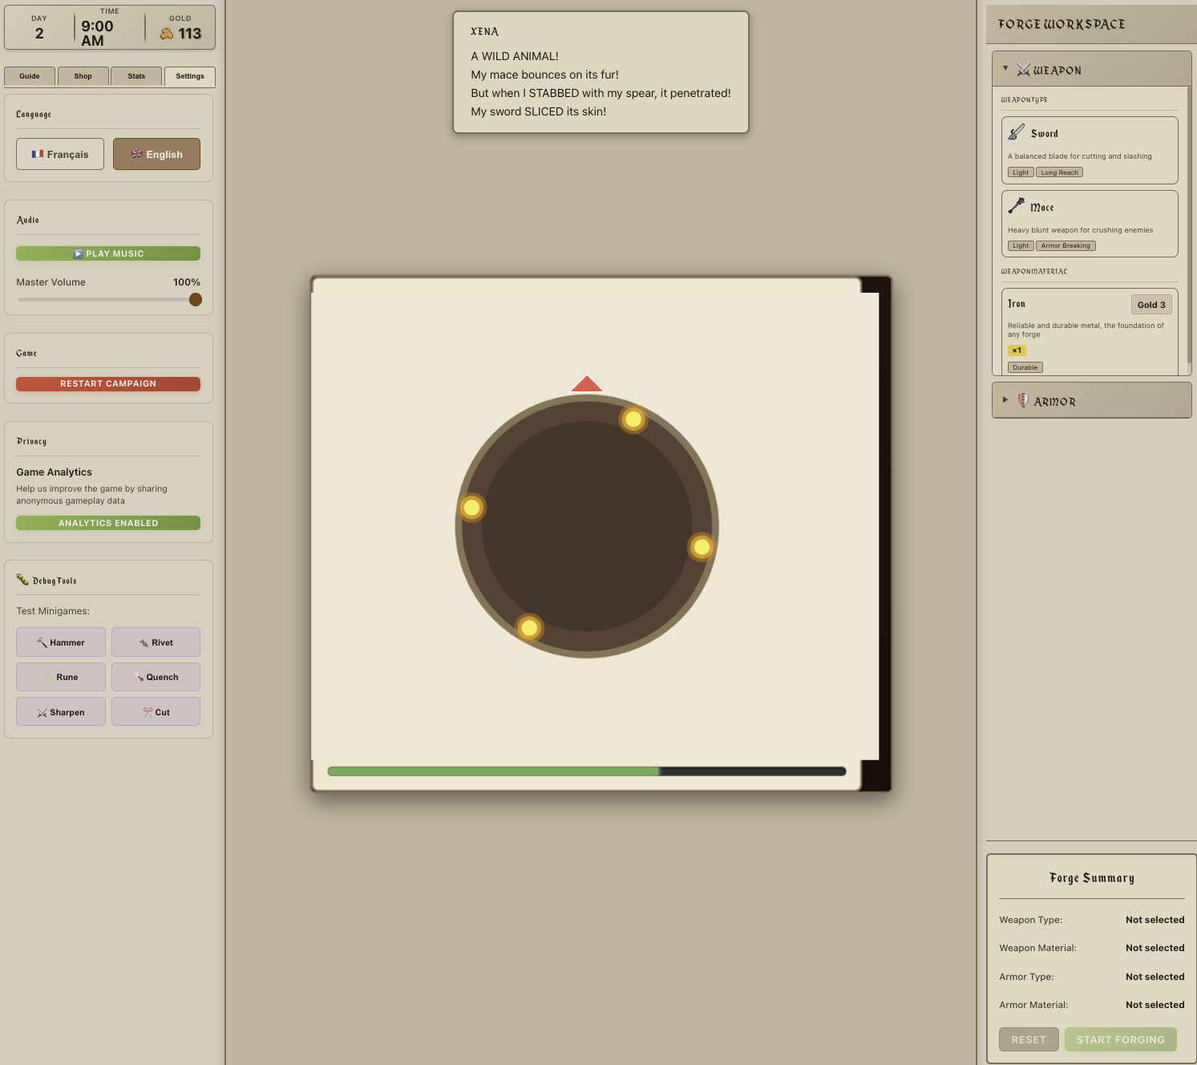
Task: Click the "Light" tag on the Sword card
Action: [x=1021, y=172]
